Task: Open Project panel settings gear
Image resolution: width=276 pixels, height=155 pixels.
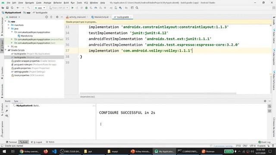Action: pos(57,17)
